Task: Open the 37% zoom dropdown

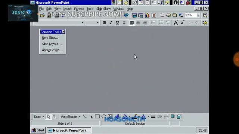Action: [198, 15]
